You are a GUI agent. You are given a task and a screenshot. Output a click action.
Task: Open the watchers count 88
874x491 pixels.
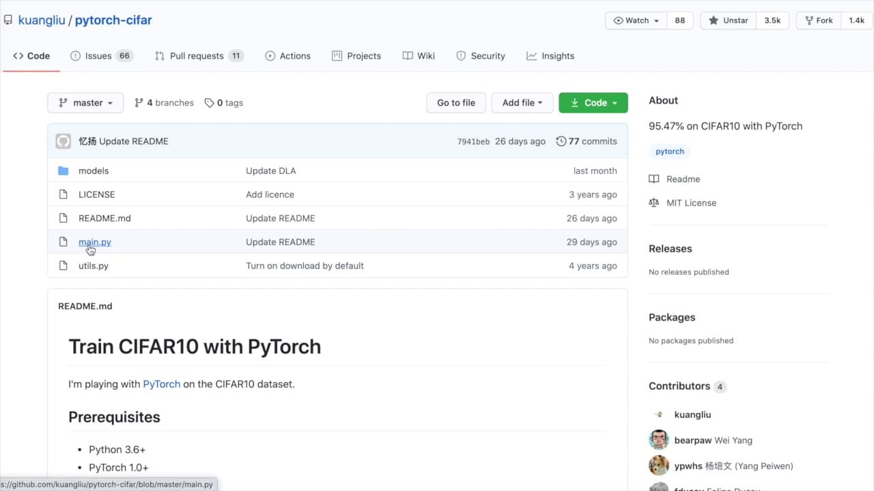679,20
